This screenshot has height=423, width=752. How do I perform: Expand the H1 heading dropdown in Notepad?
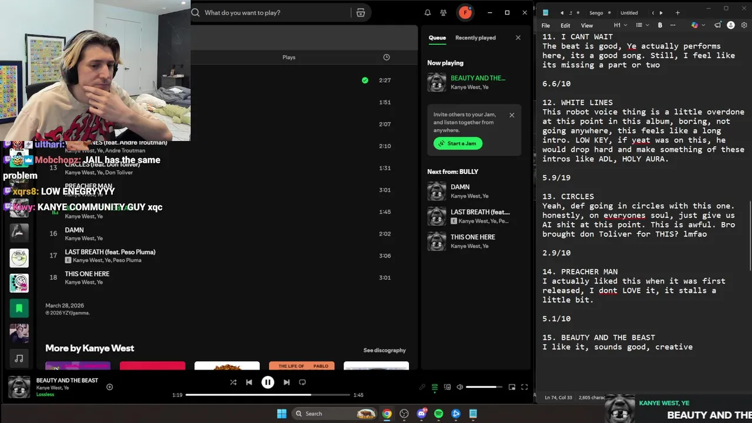pyautogui.click(x=620, y=25)
